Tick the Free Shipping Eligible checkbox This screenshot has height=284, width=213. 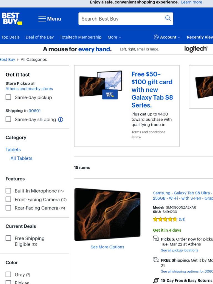(x=8, y=238)
